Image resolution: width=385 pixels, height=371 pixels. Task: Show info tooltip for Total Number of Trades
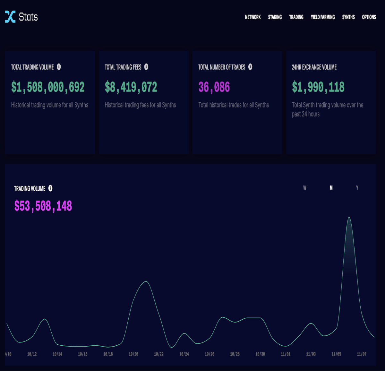(x=250, y=67)
